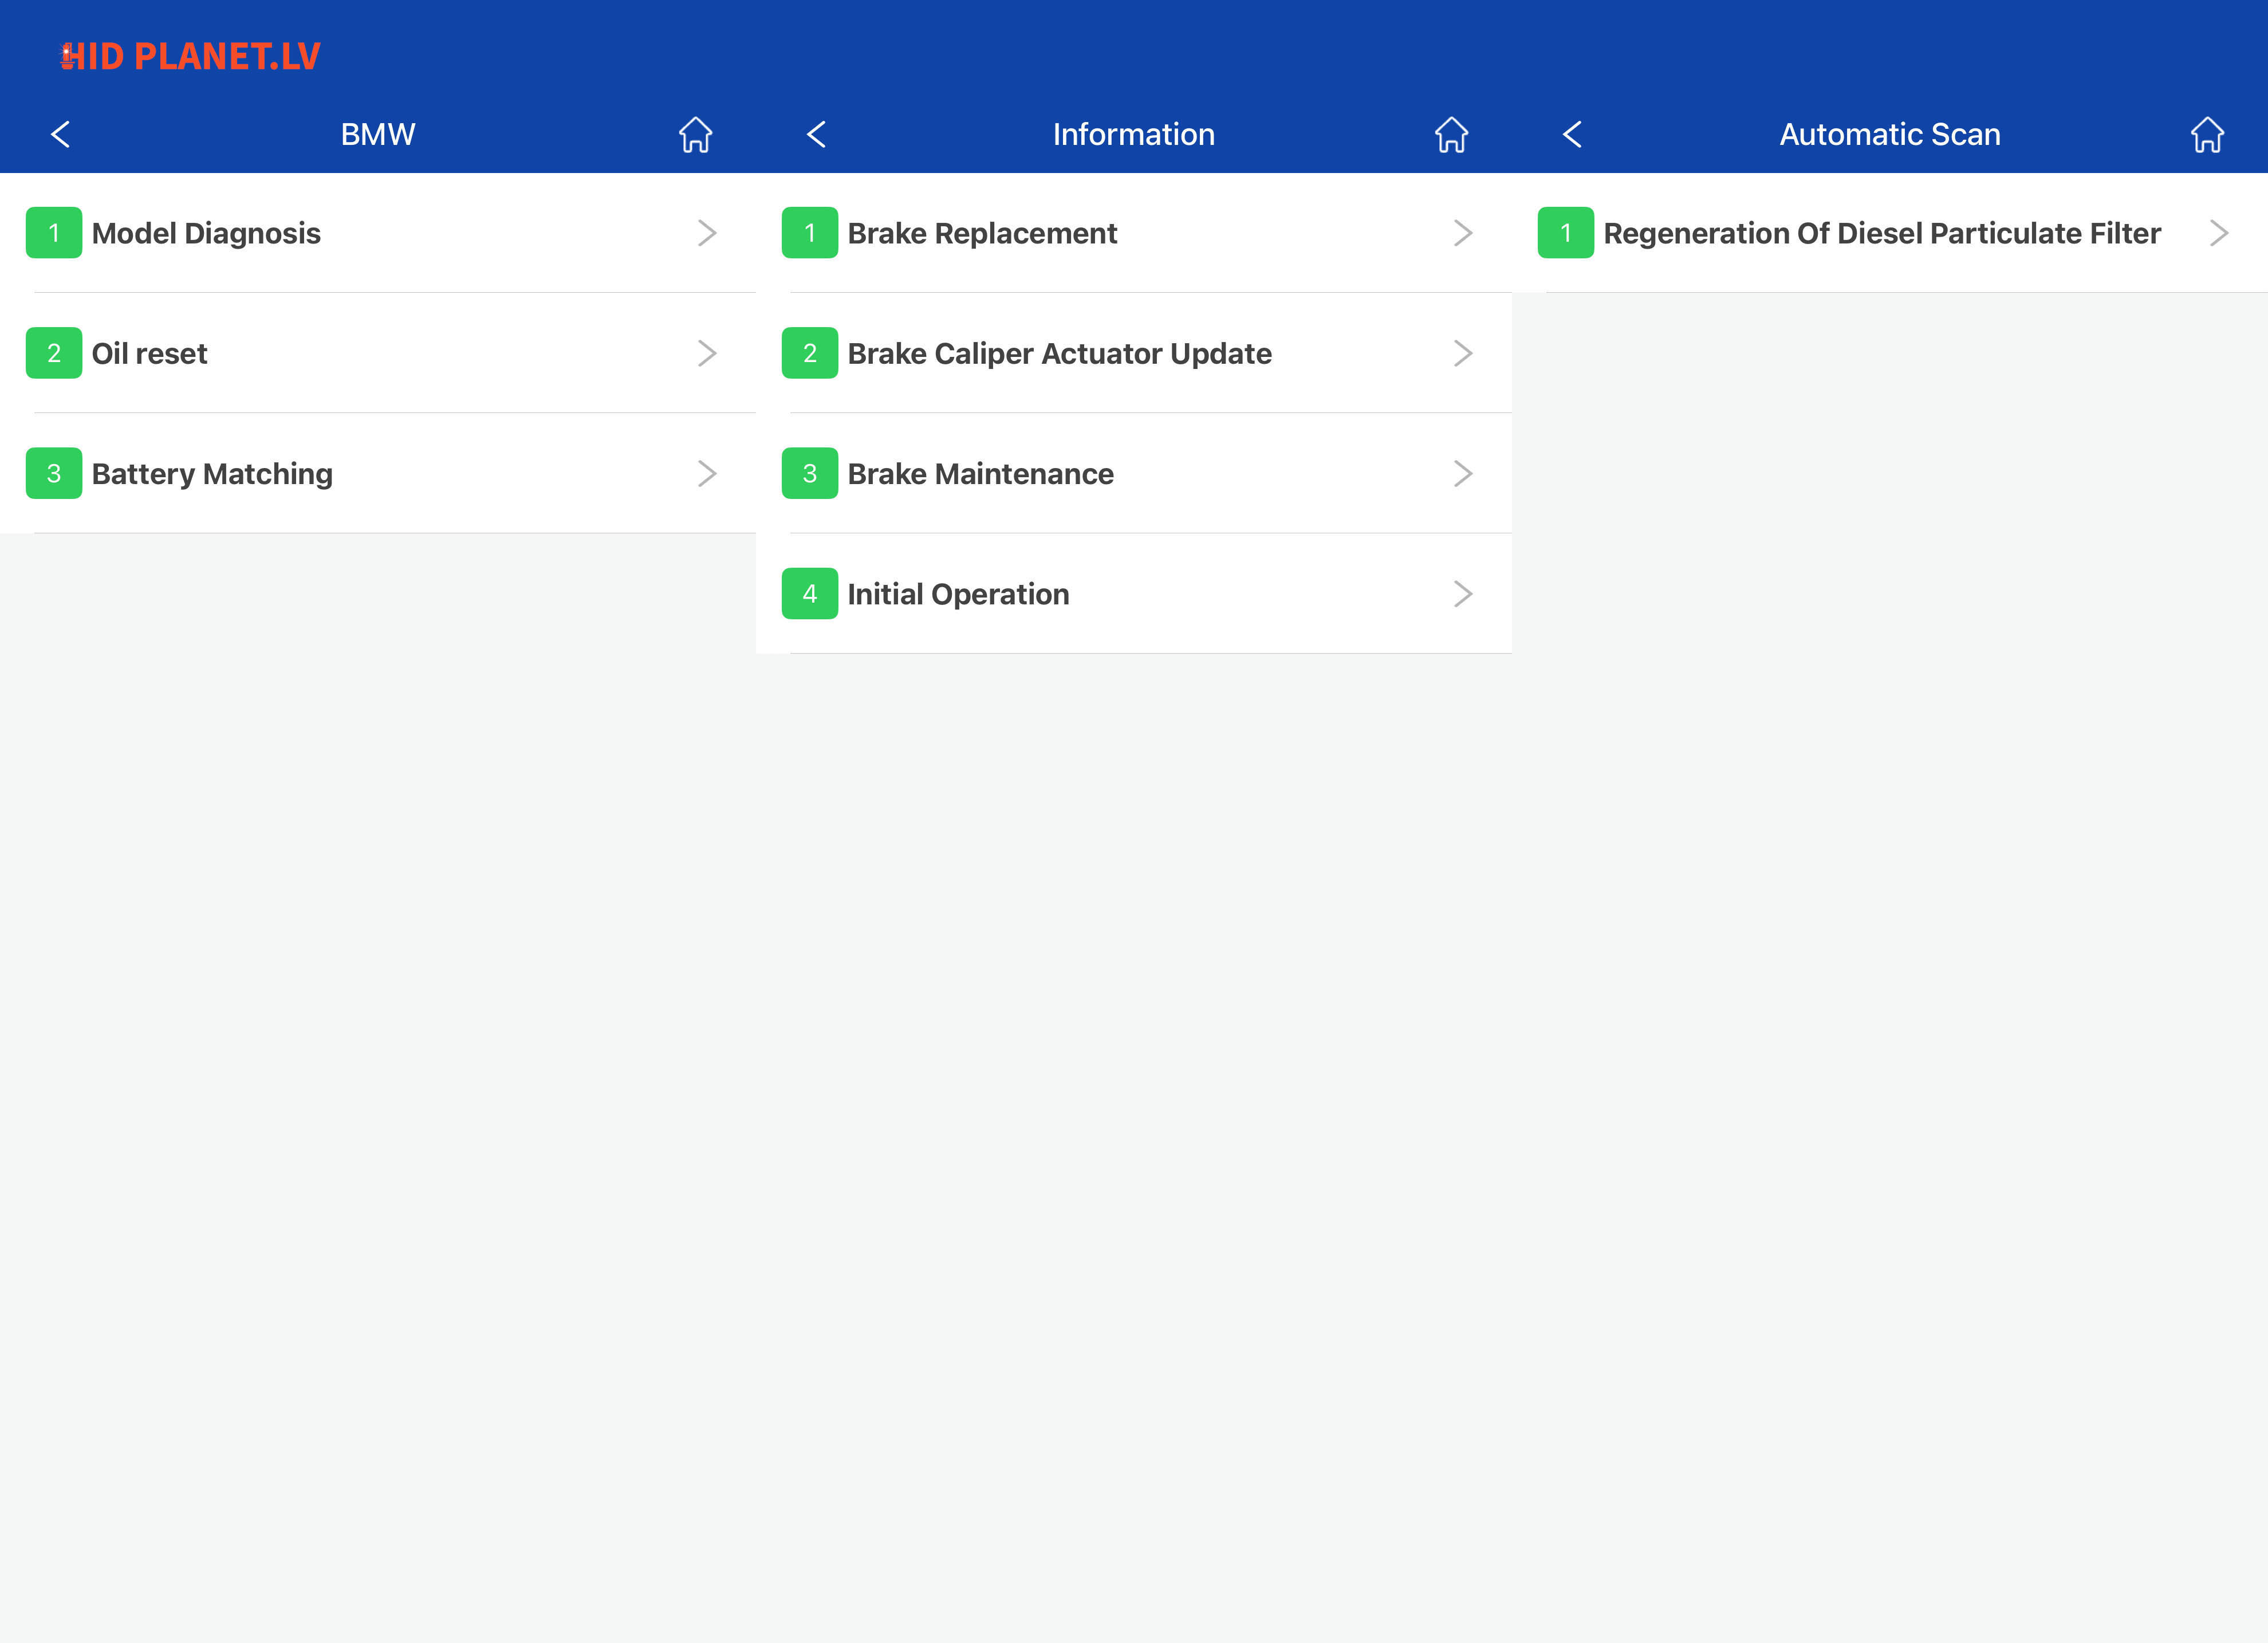Screen dimensions: 2268x1643
Task: Click green number badge beside Model Diagnosis
Action: (54, 233)
